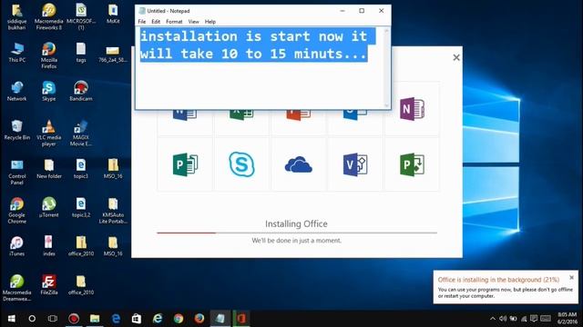
Task: Open File Explorer from the taskbar
Action: pos(95,319)
